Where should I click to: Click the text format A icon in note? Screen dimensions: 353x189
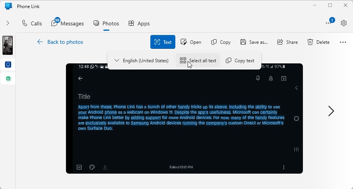pyautogui.click(x=105, y=167)
